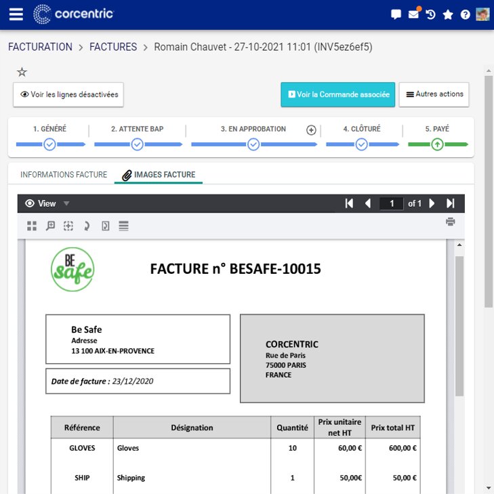Click the Payé workflow step circle

coord(437,144)
